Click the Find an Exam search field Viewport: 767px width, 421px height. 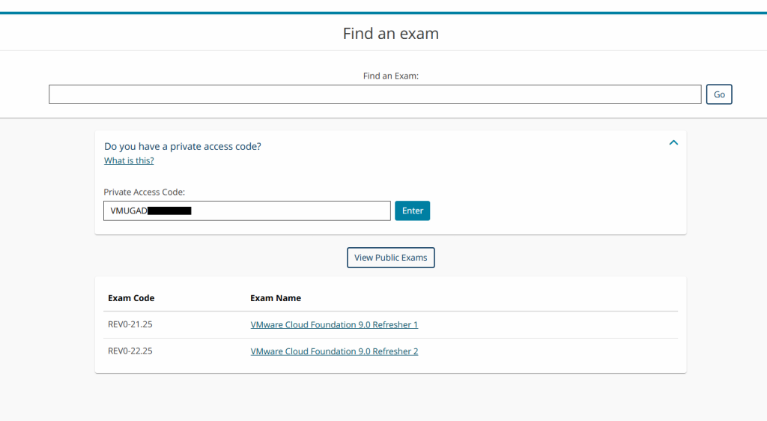click(375, 94)
